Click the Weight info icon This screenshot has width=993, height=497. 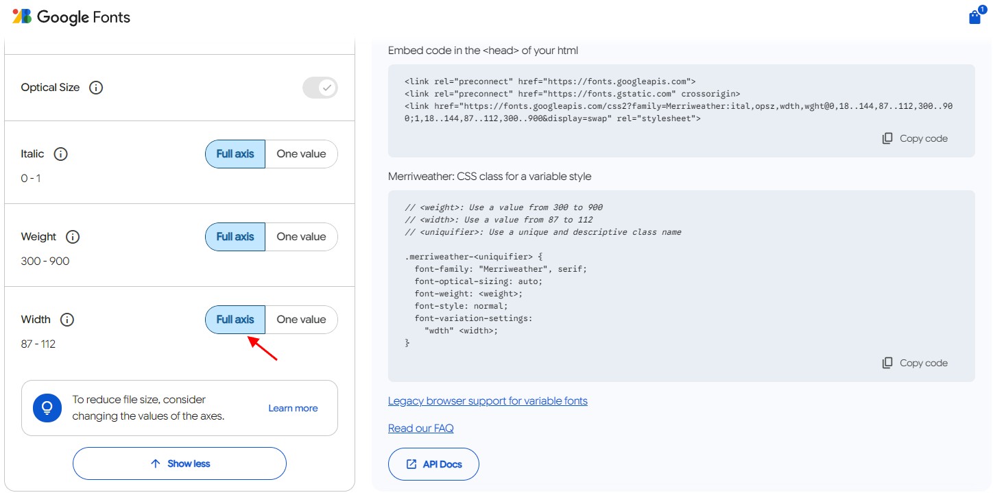(73, 237)
